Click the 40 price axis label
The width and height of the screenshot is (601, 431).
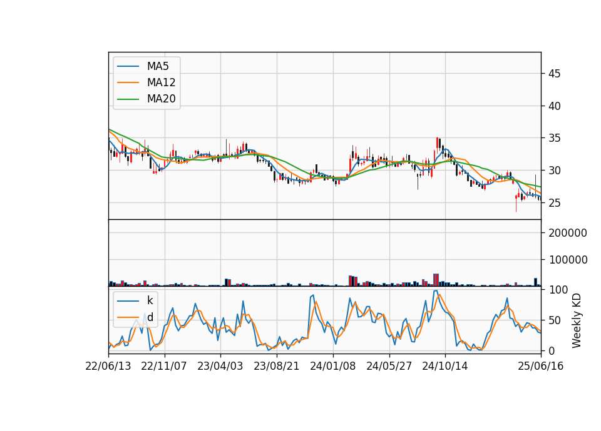coord(554,106)
